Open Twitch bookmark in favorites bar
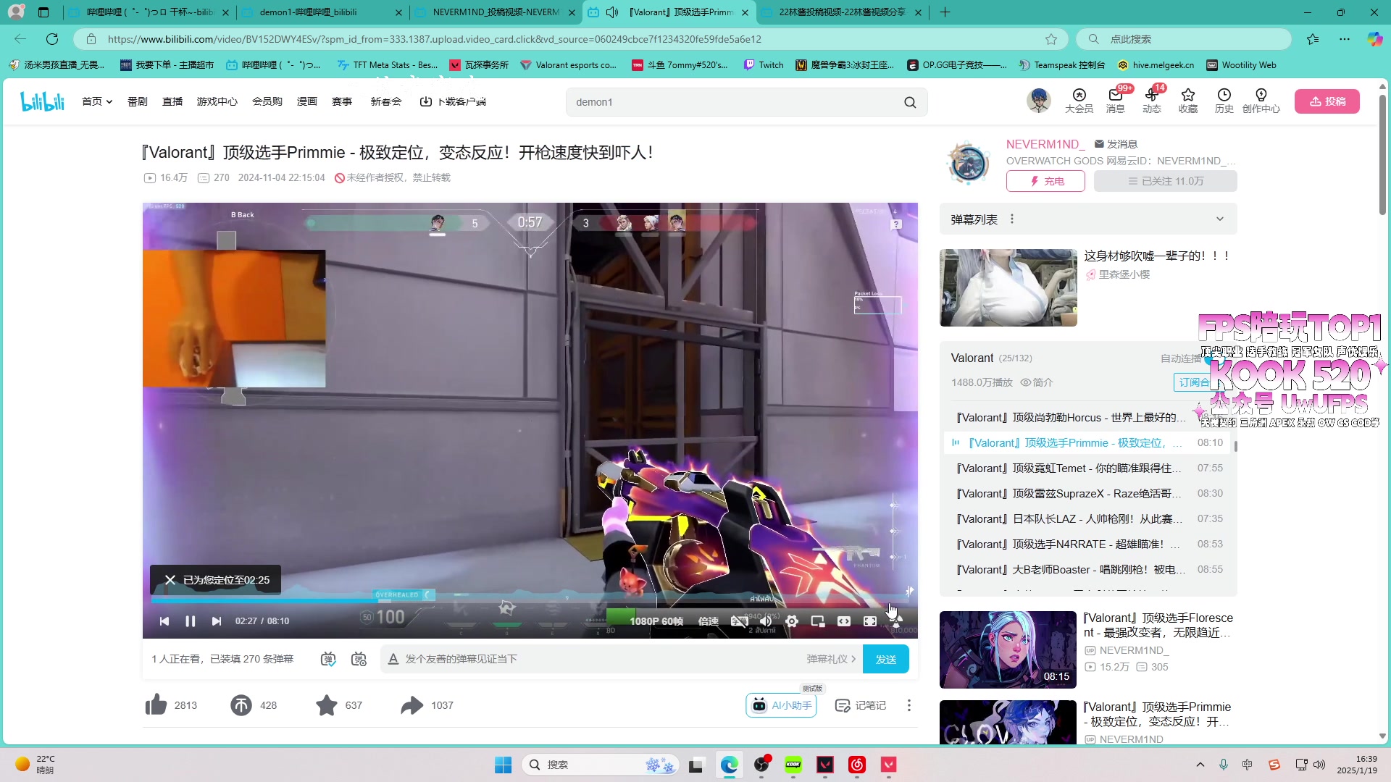The image size is (1391, 782). [x=764, y=65]
